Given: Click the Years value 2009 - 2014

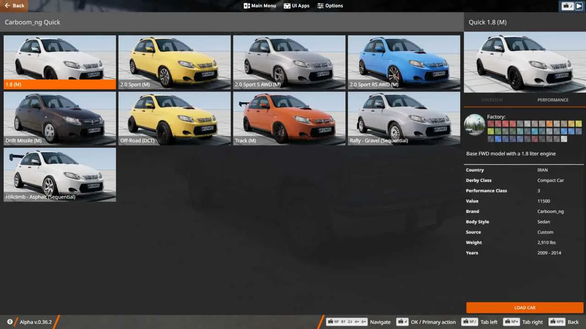Looking at the screenshot, I should pos(549,253).
